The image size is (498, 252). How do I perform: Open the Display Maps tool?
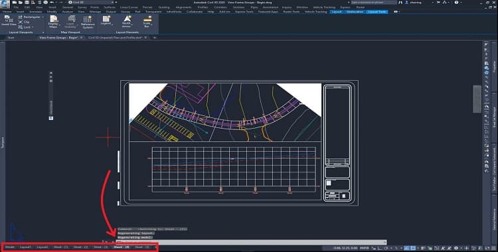[53, 22]
